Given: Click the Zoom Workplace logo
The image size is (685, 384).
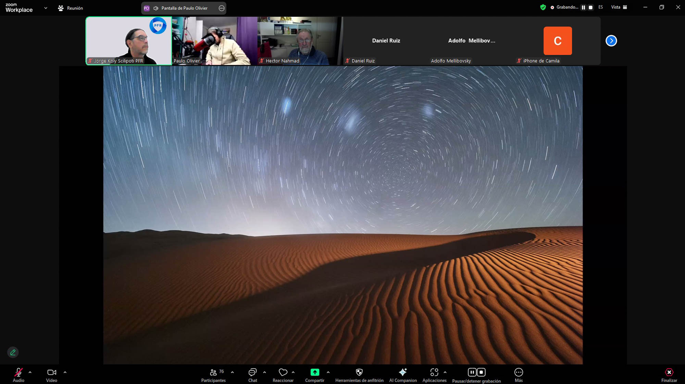Looking at the screenshot, I should [19, 8].
